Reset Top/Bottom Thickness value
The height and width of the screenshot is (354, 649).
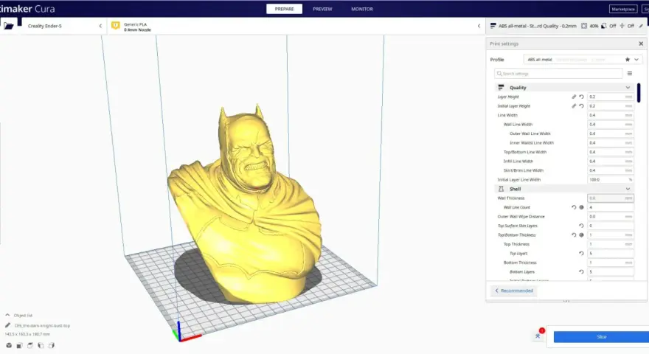coord(574,235)
